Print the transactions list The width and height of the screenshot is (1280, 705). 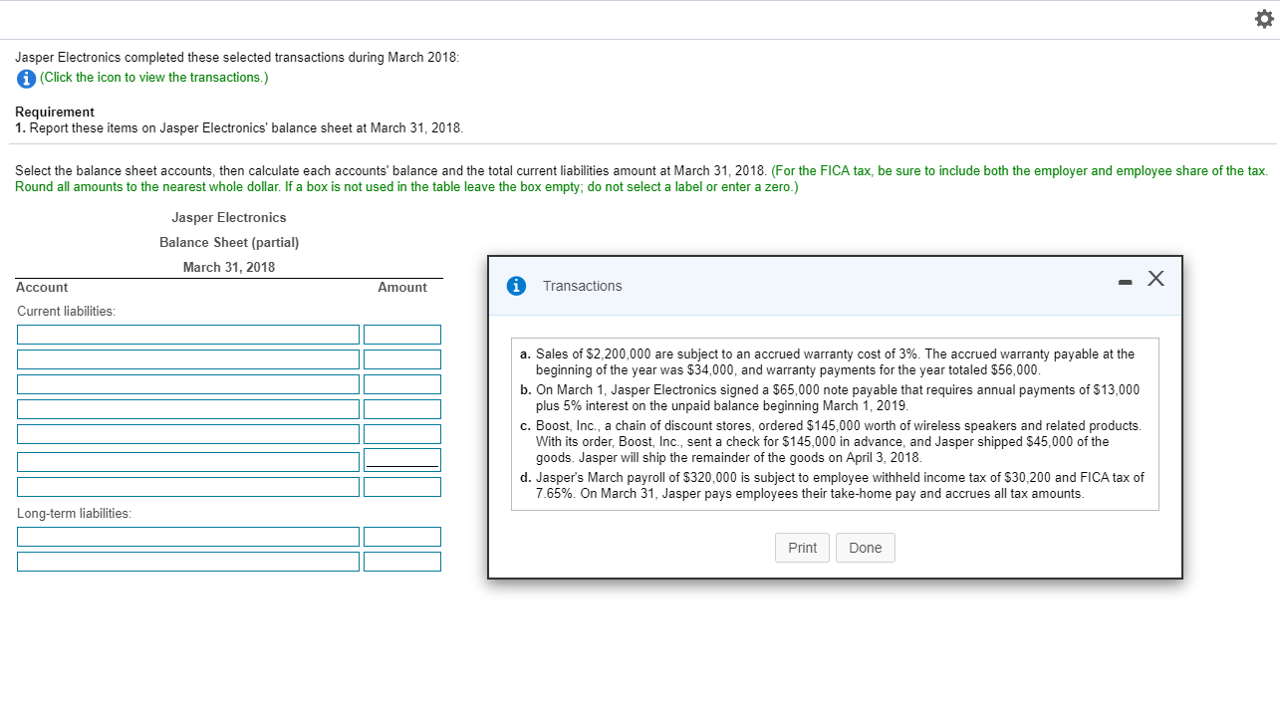802,548
